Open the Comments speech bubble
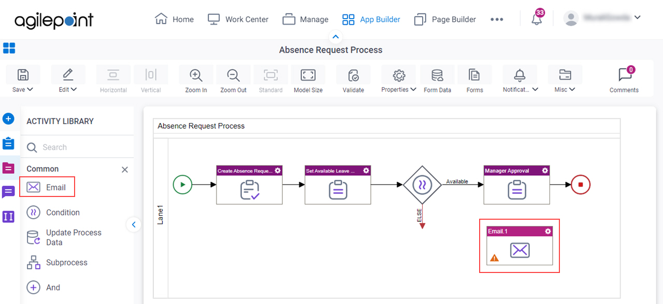Screen dimensions: 663x304 coord(625,75)
